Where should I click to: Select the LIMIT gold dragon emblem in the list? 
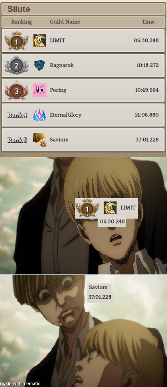(40, 40)
